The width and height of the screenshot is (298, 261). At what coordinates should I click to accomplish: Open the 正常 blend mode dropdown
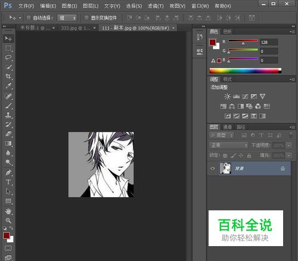click(229, 145)
